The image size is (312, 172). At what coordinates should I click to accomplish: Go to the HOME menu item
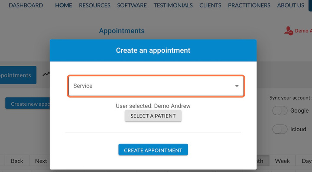click(63, 5)
